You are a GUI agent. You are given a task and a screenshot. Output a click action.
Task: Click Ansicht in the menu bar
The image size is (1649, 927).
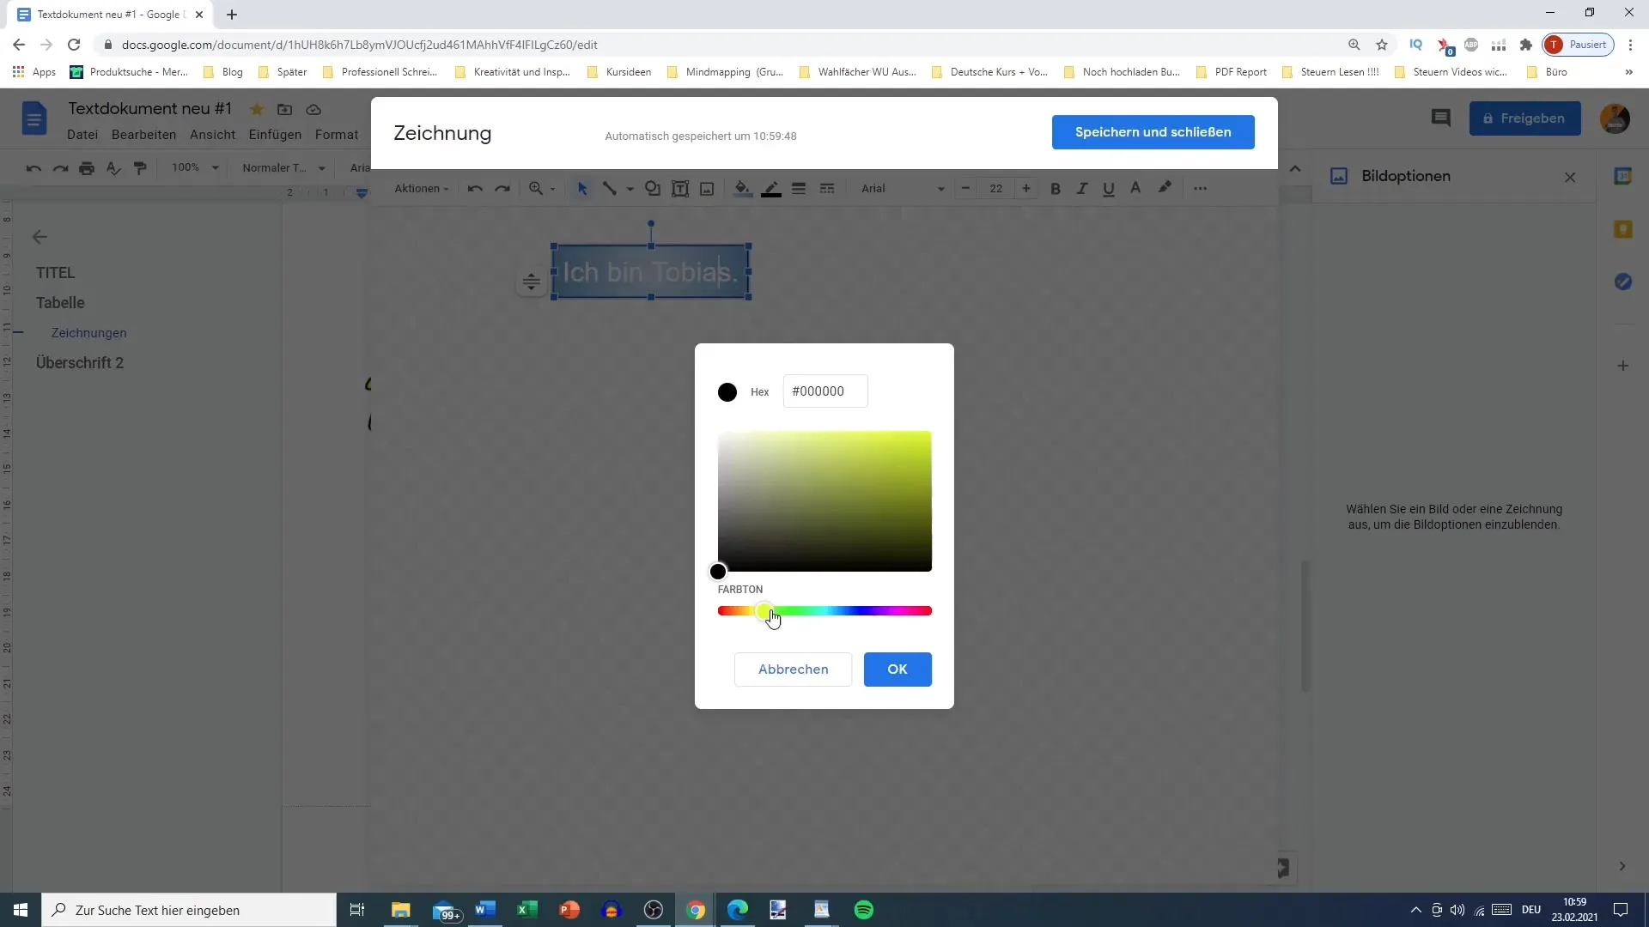point(212,135)
